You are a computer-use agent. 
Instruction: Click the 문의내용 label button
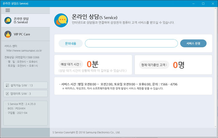[71, 43]
